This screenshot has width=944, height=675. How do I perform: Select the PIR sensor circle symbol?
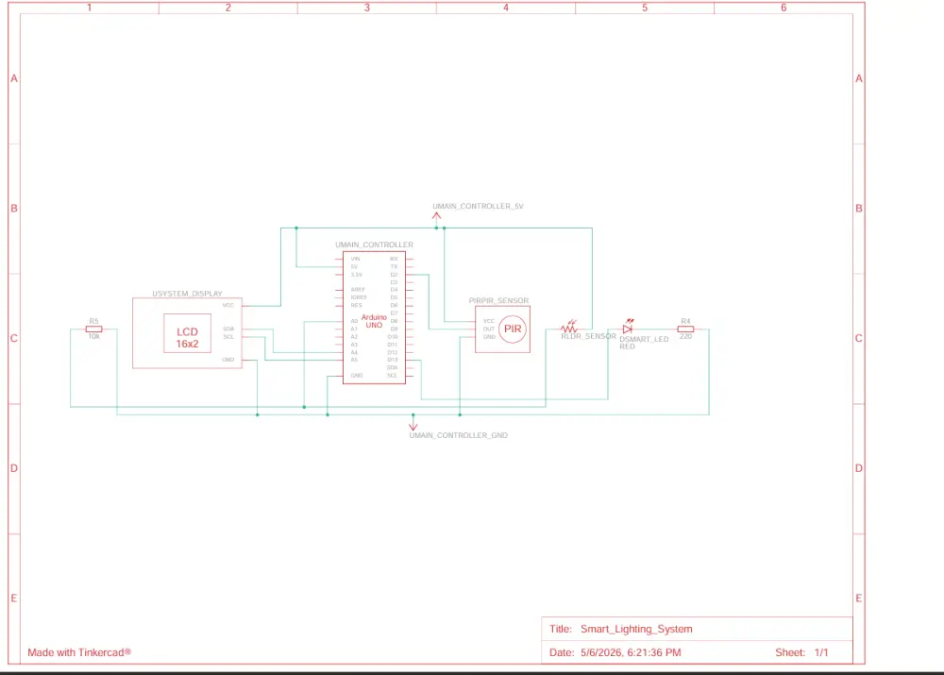pos(513,329)
